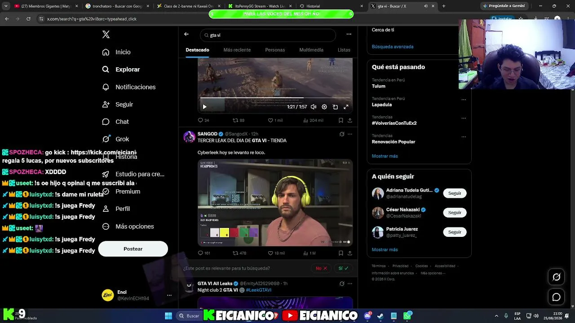Image resolution: width=575 pixels, height=323 pixels.
Task: Bookmark SANGOD's post
Action: coord(341,253)
